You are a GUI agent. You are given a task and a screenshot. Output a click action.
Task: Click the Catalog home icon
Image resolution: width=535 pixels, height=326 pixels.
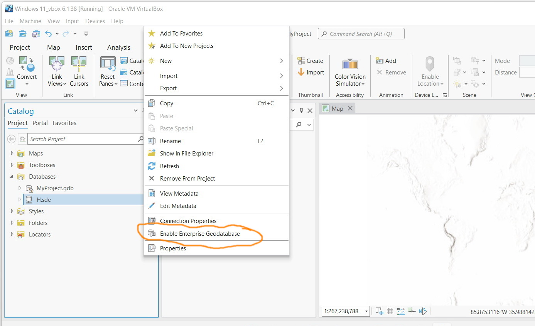click(x=23, y=139)
